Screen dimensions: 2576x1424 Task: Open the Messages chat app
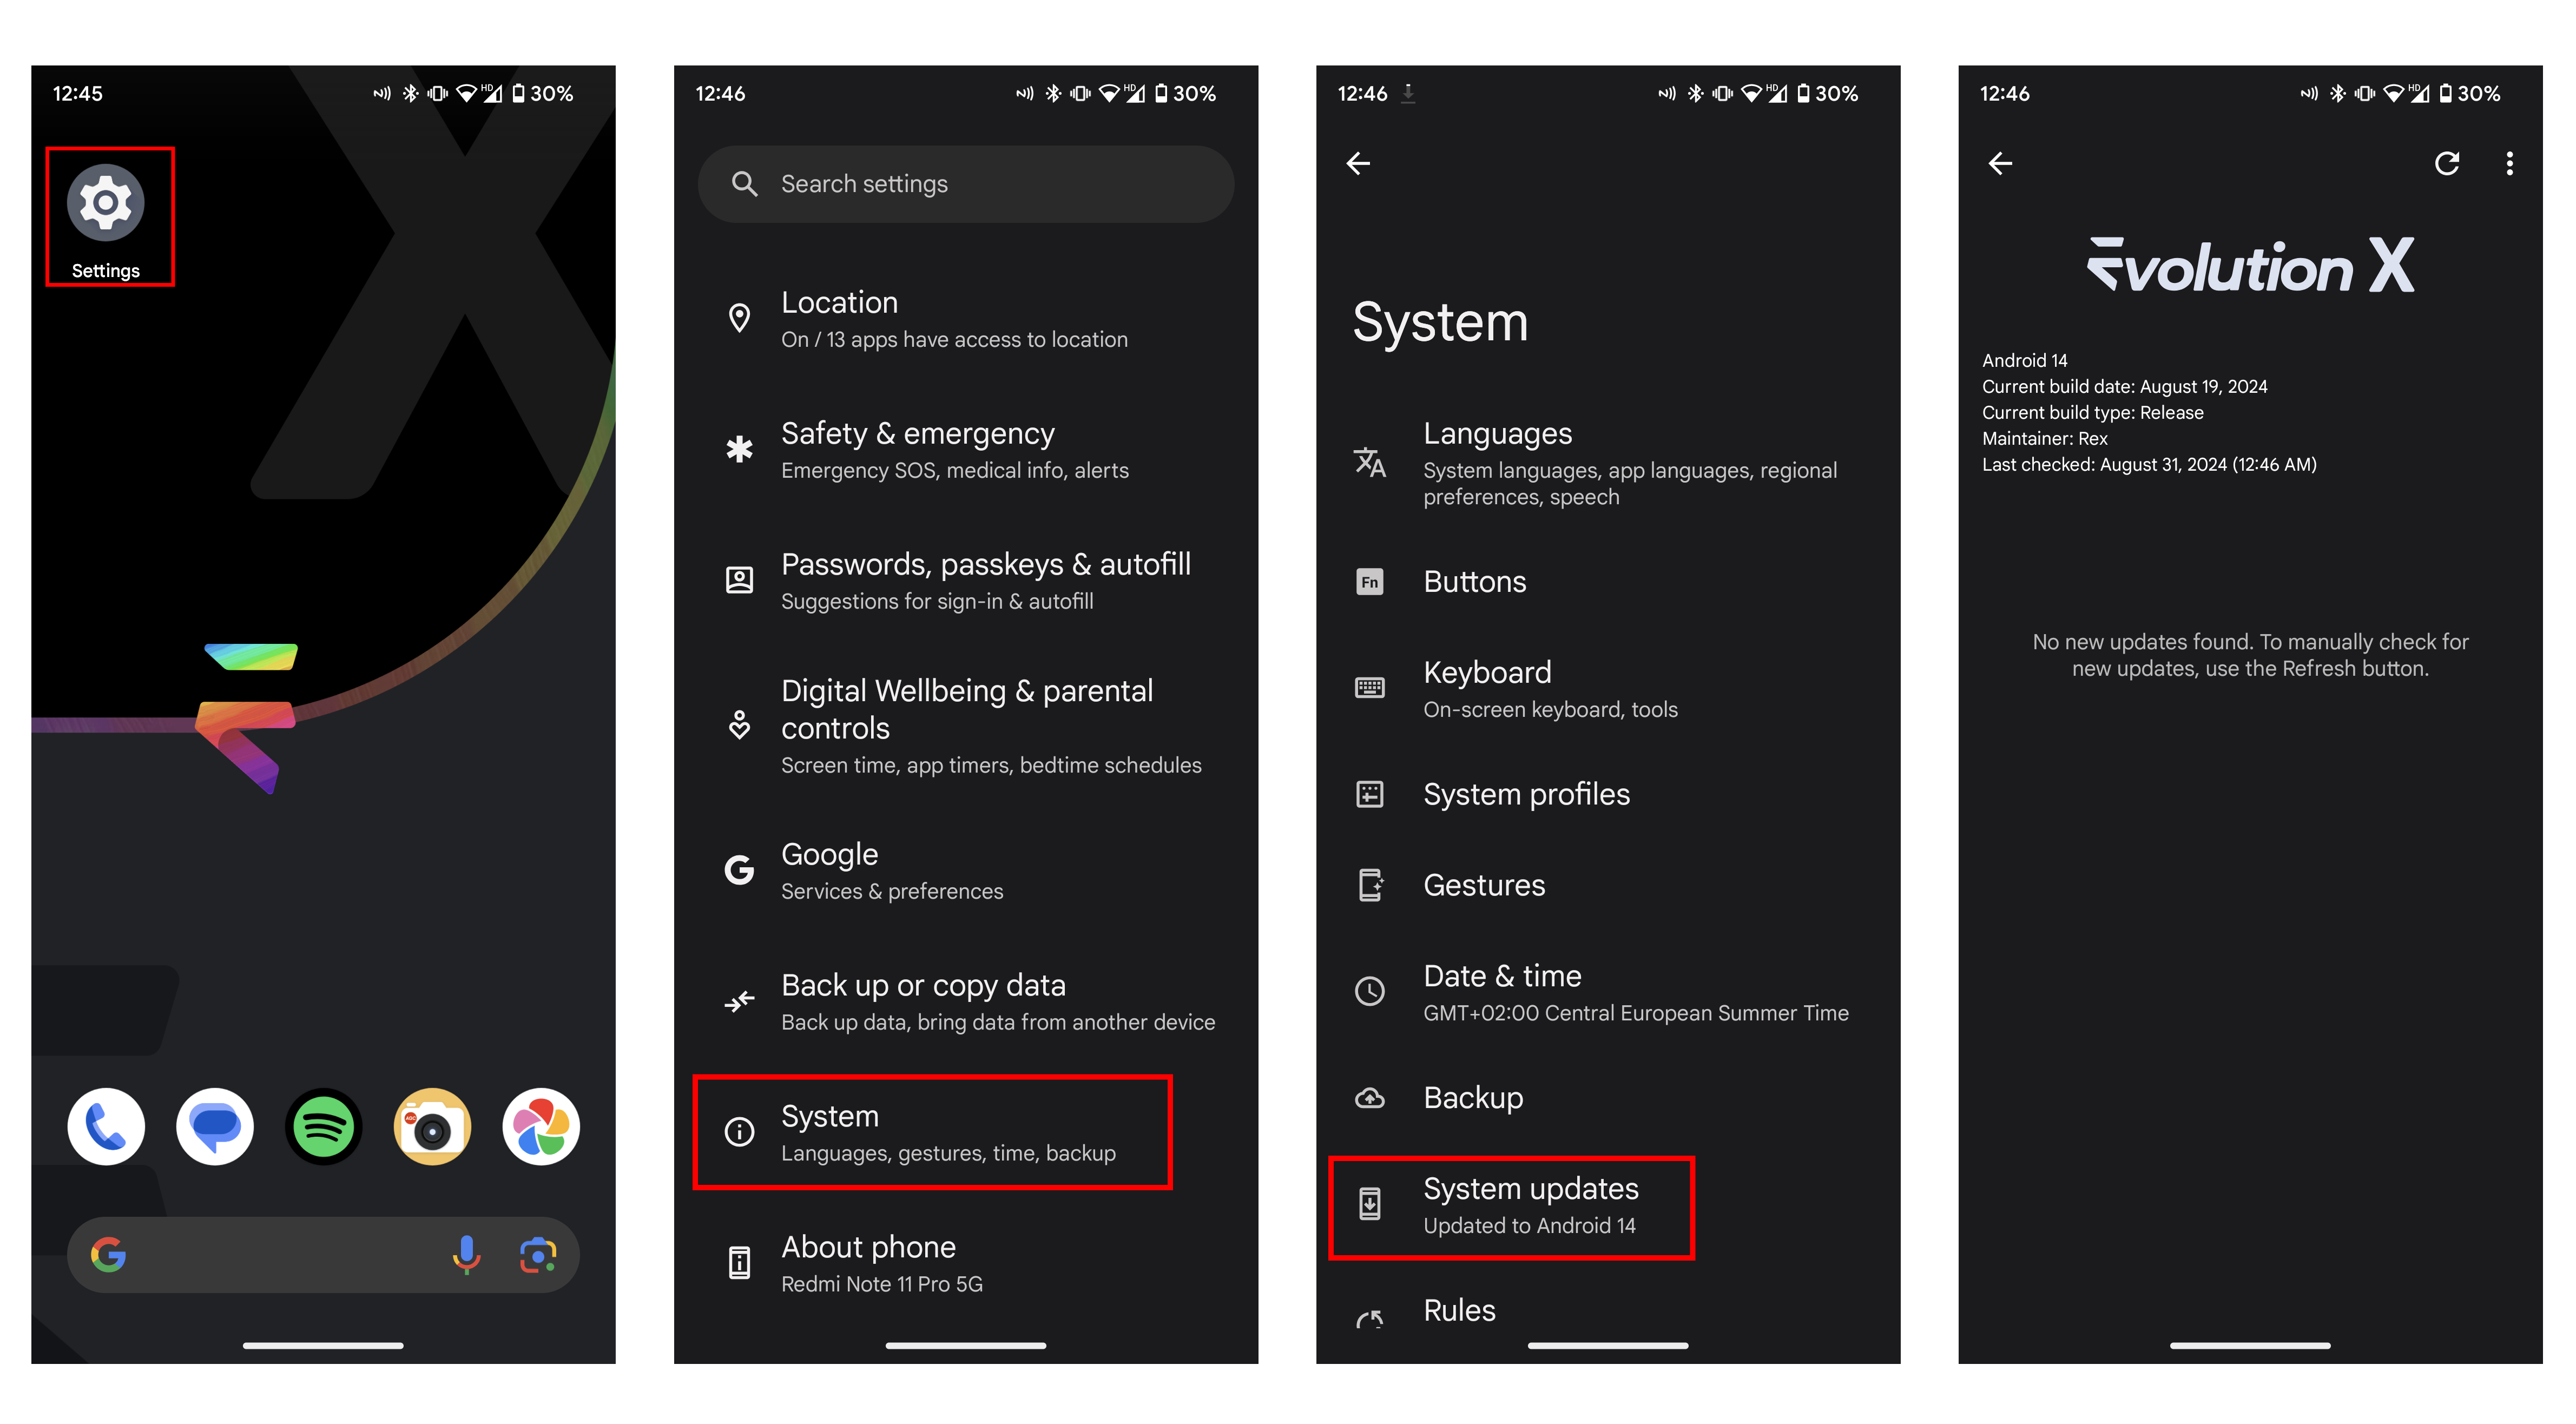[x=214, y=1127]
